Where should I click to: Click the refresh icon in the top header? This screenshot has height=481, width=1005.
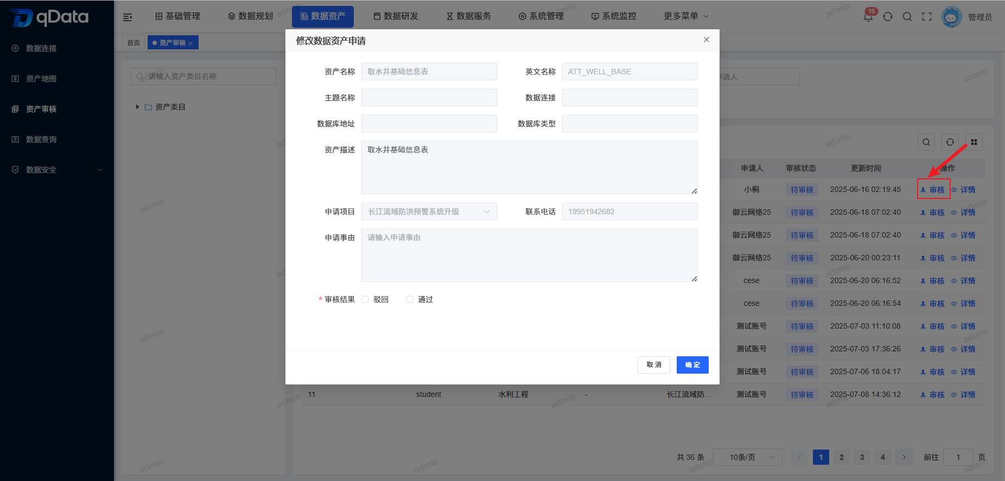click(x=888, y=17)
